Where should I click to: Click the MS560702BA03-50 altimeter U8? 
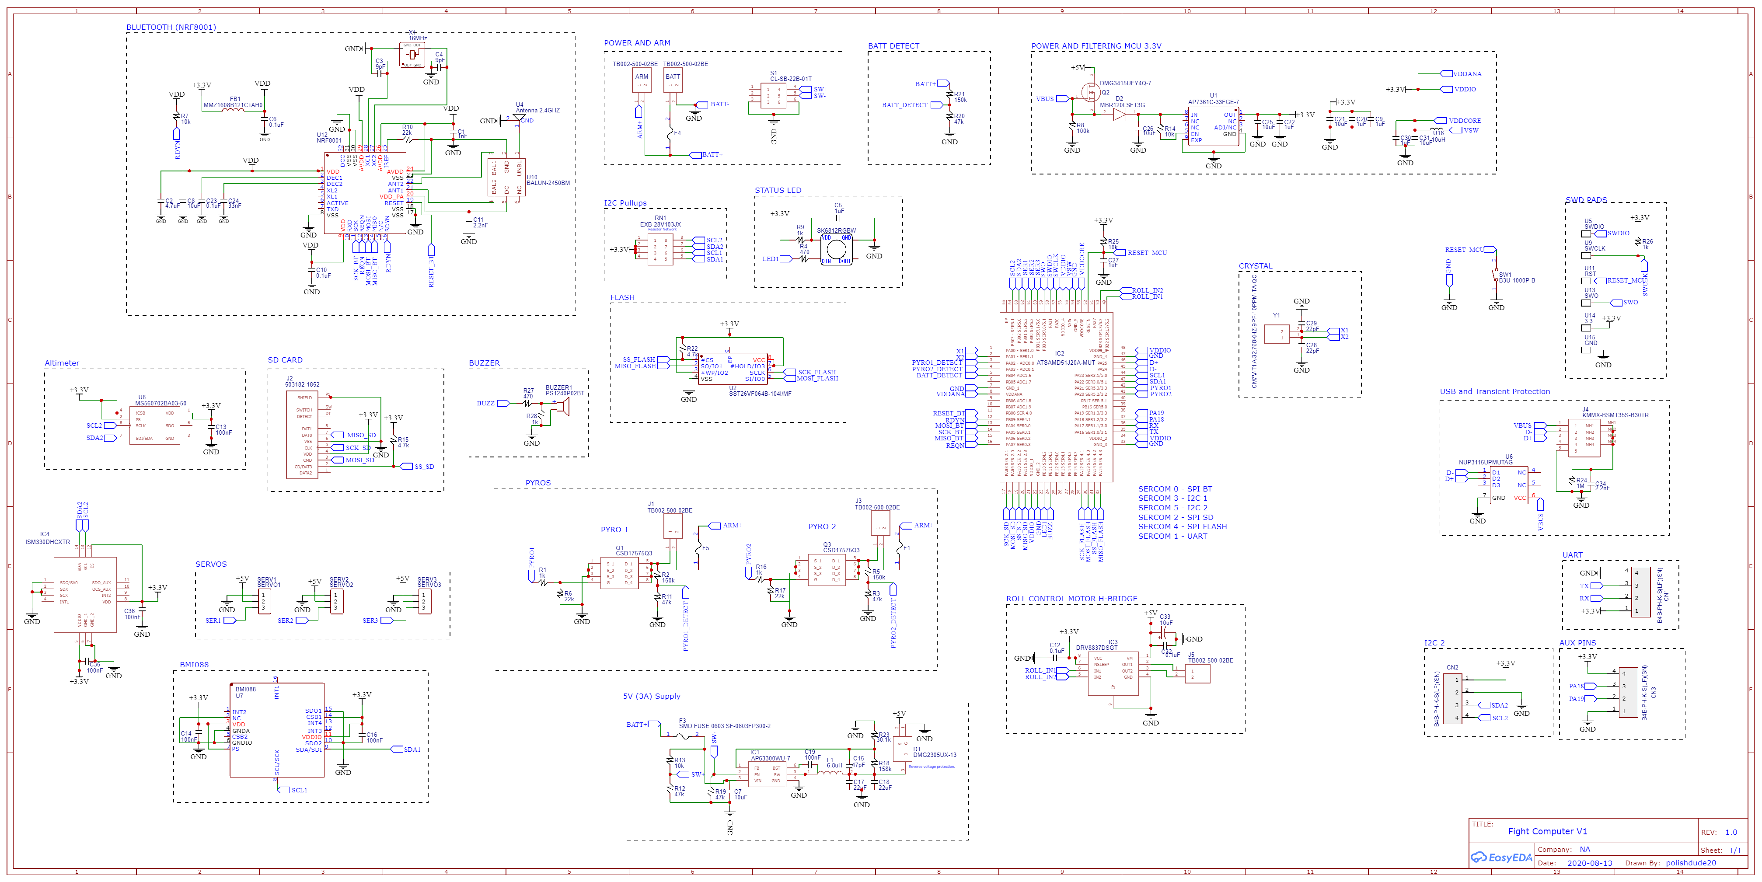tap(154, 425)
